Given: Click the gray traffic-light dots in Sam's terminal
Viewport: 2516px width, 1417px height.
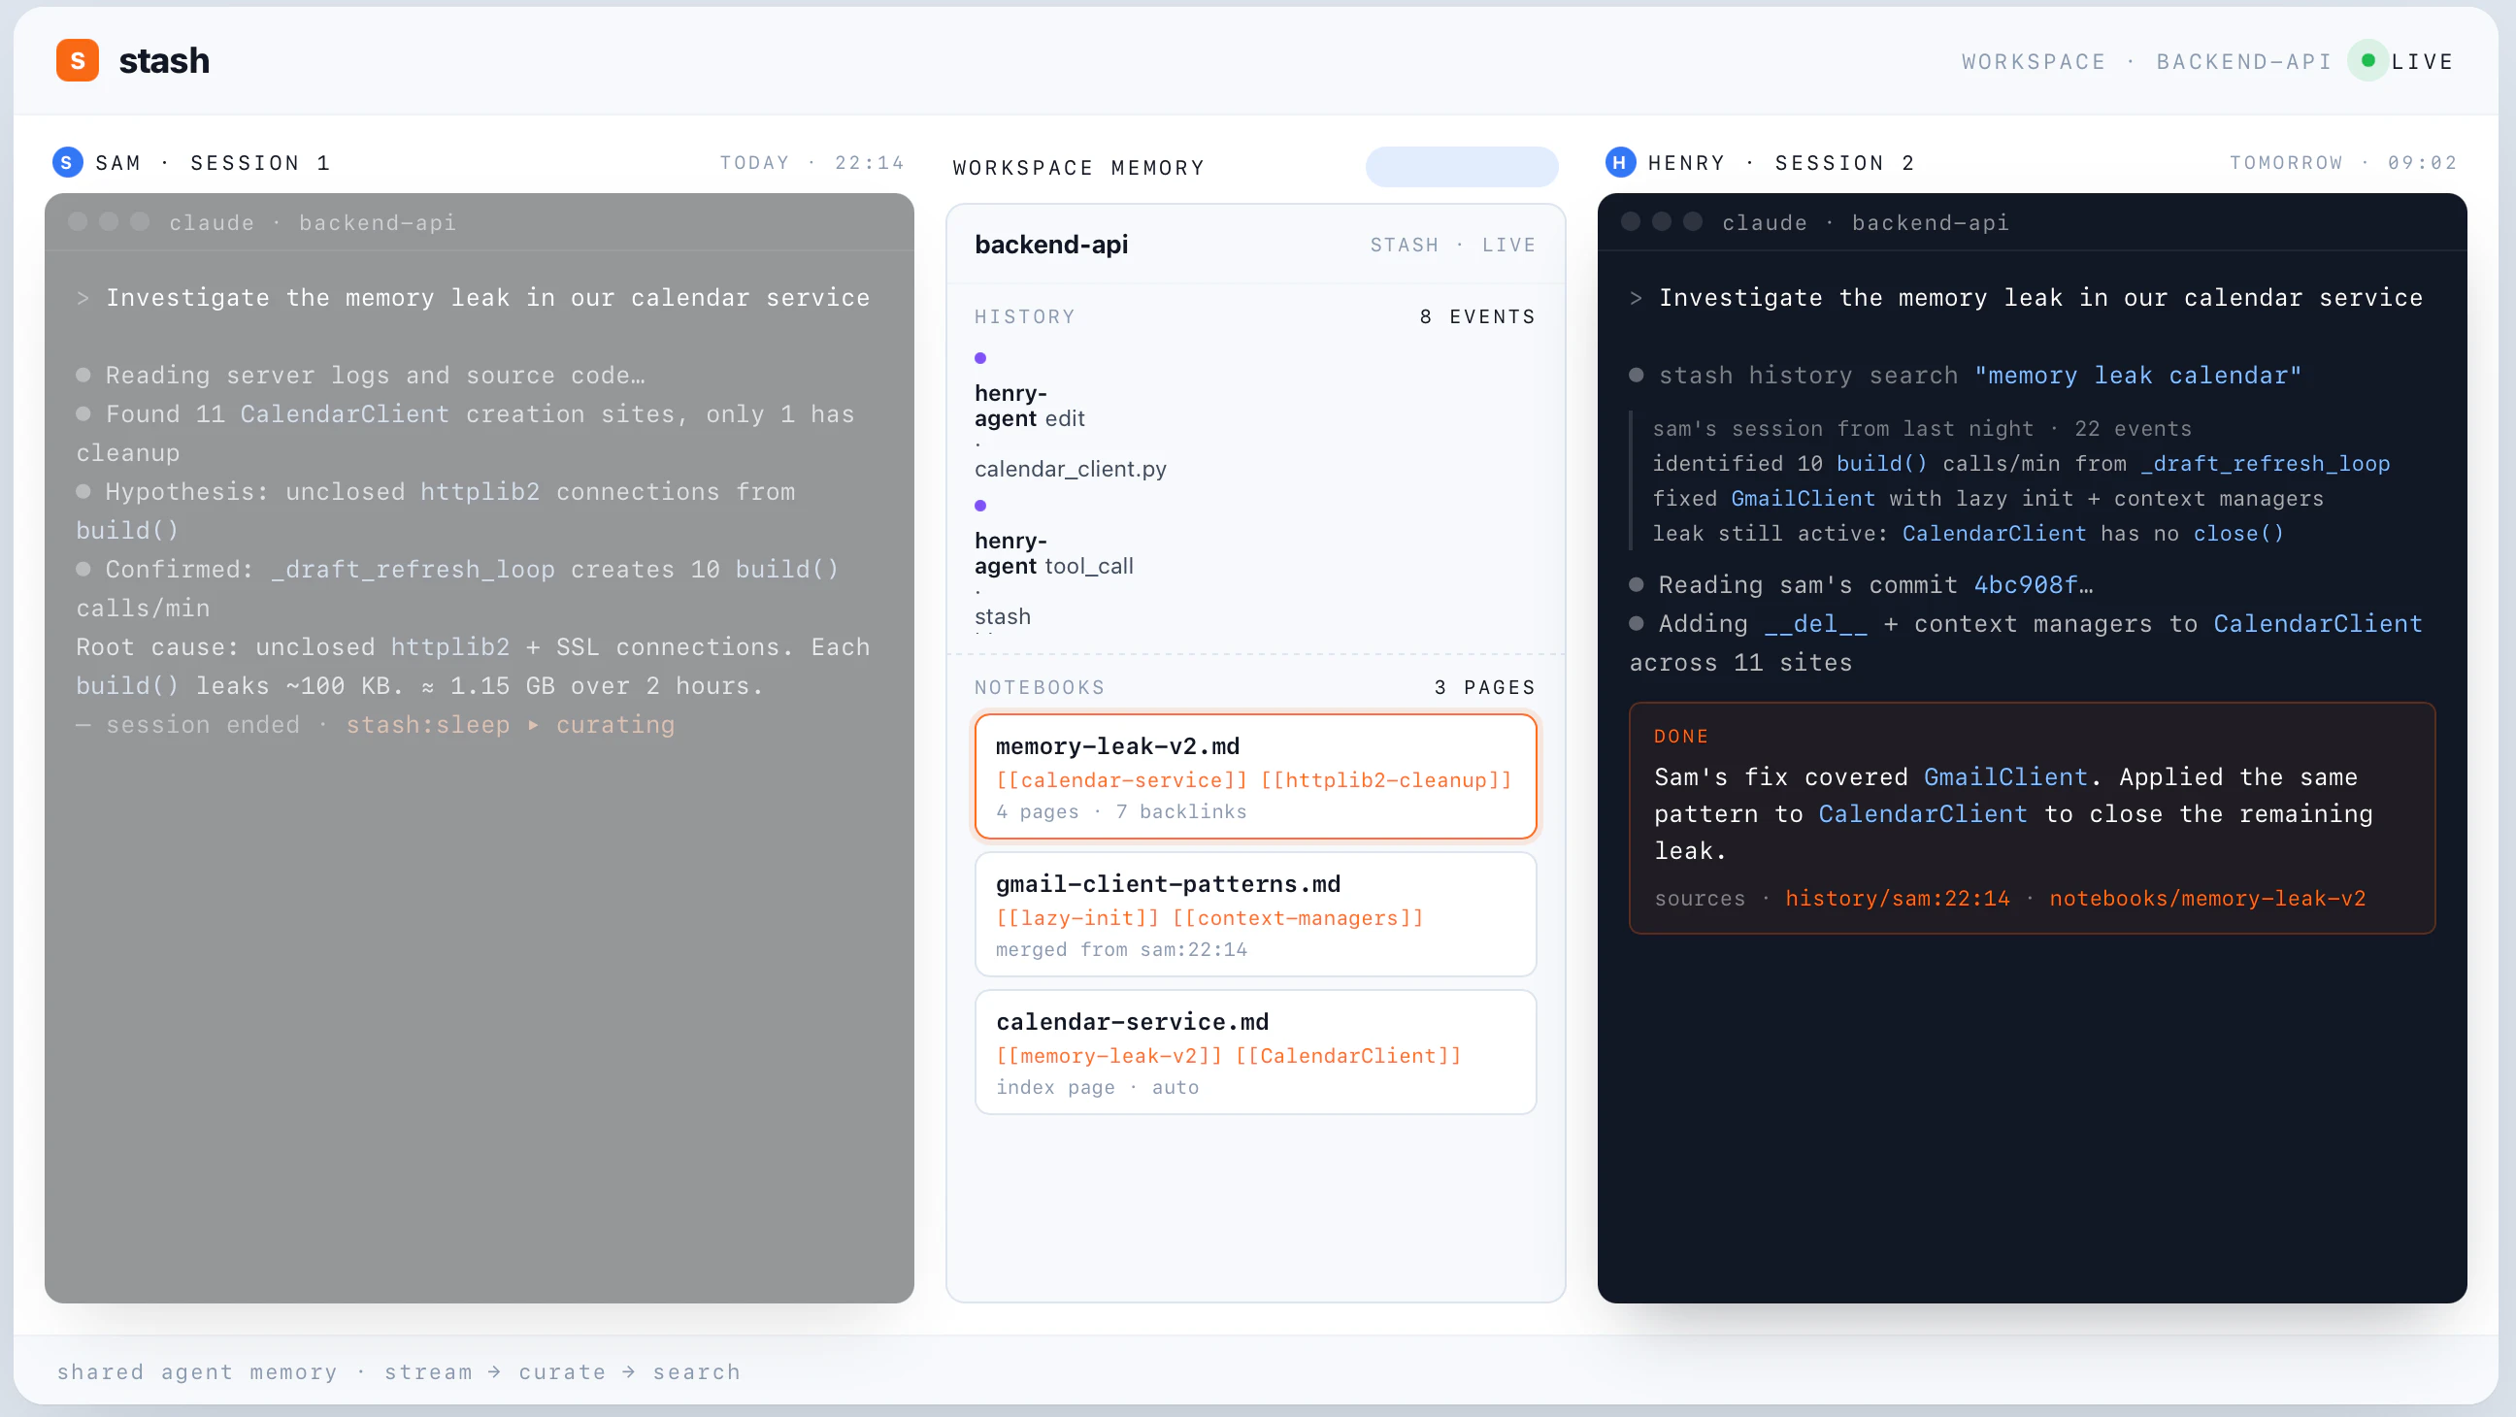Looking at the screenshot, I should [109, 222].
